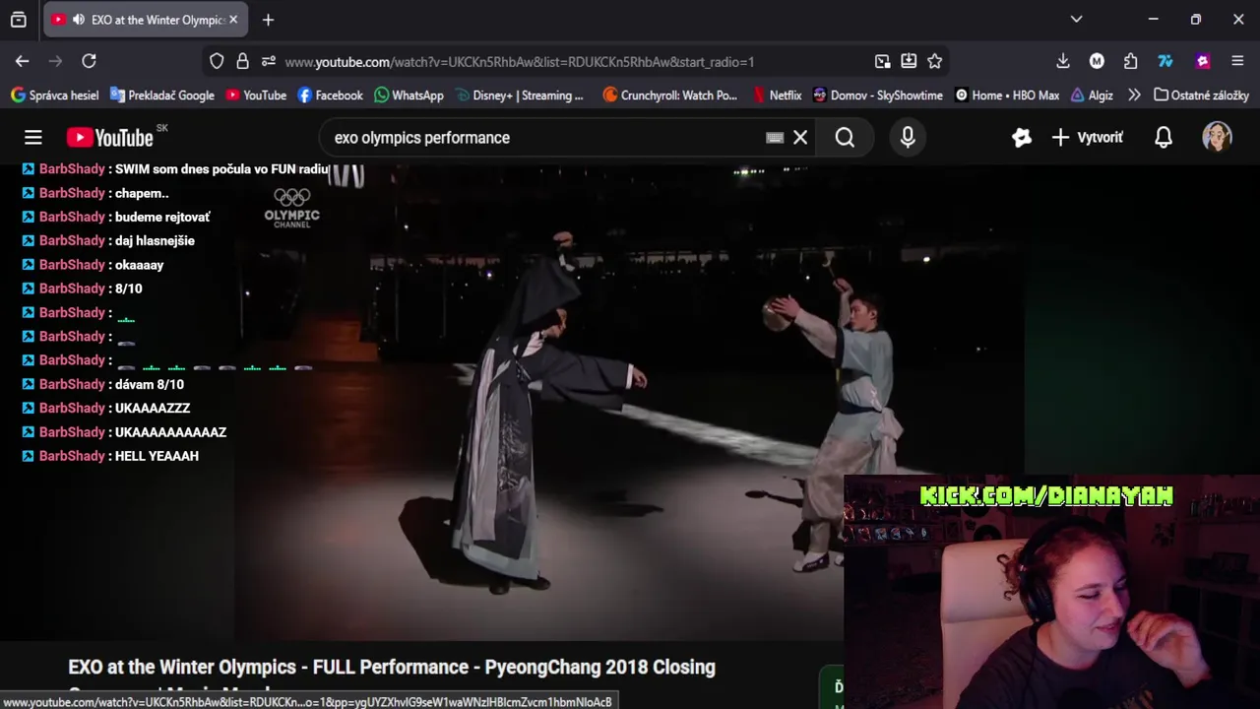Viewport: 1260px width, 709px height.
Task: Mute the tab using its speaker icon
Action: click(77, 20)
